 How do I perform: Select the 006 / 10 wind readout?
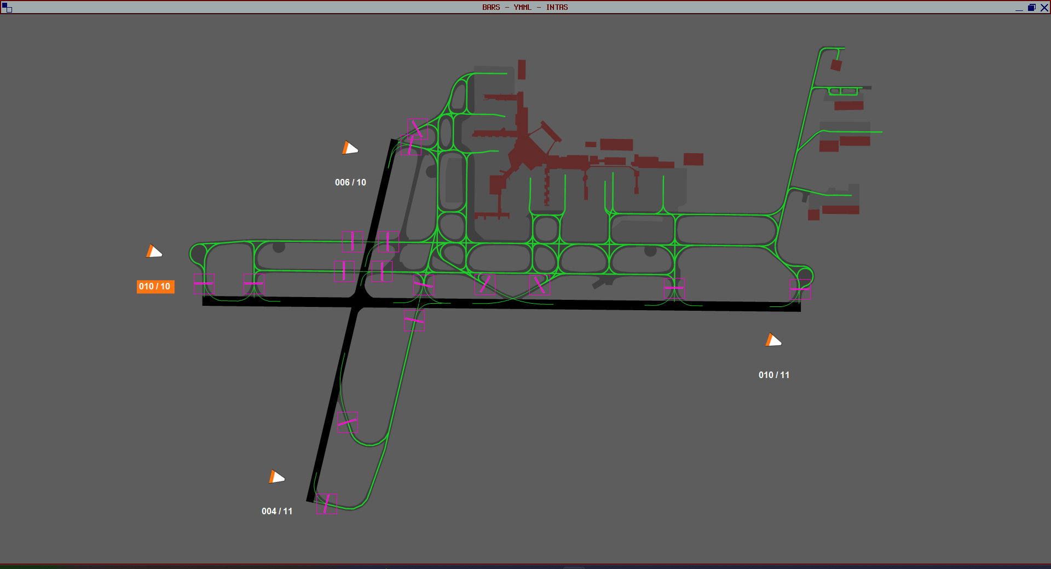point(350,182)
